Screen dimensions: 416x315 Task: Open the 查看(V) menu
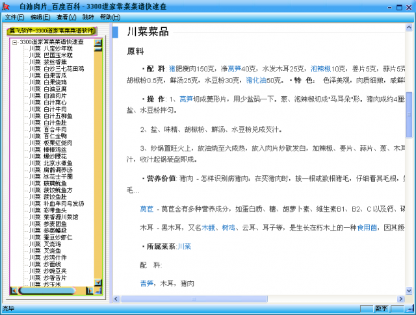pos(66,17)
